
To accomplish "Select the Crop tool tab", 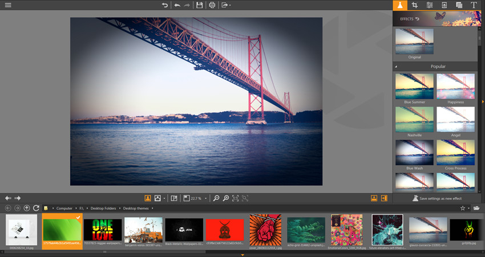I will 414,5.
